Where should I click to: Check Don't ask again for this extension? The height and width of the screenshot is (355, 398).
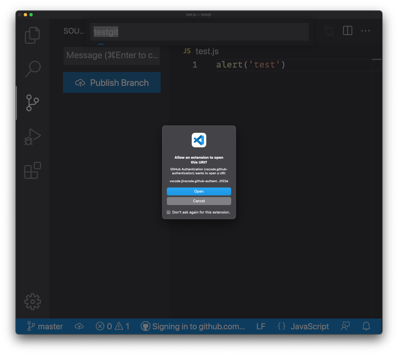[x=169, y=212]
